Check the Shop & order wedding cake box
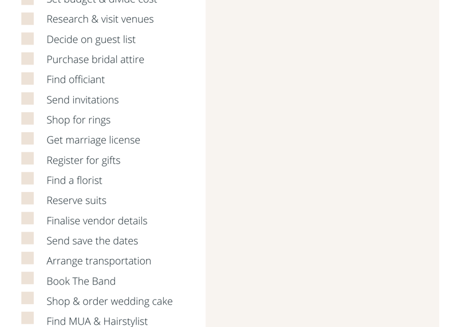 point(27,298)
